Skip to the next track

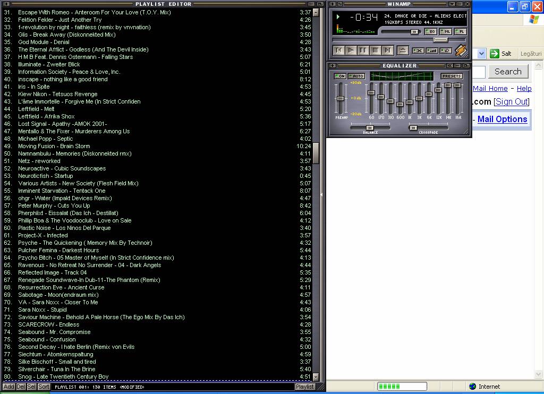[388, 50]
